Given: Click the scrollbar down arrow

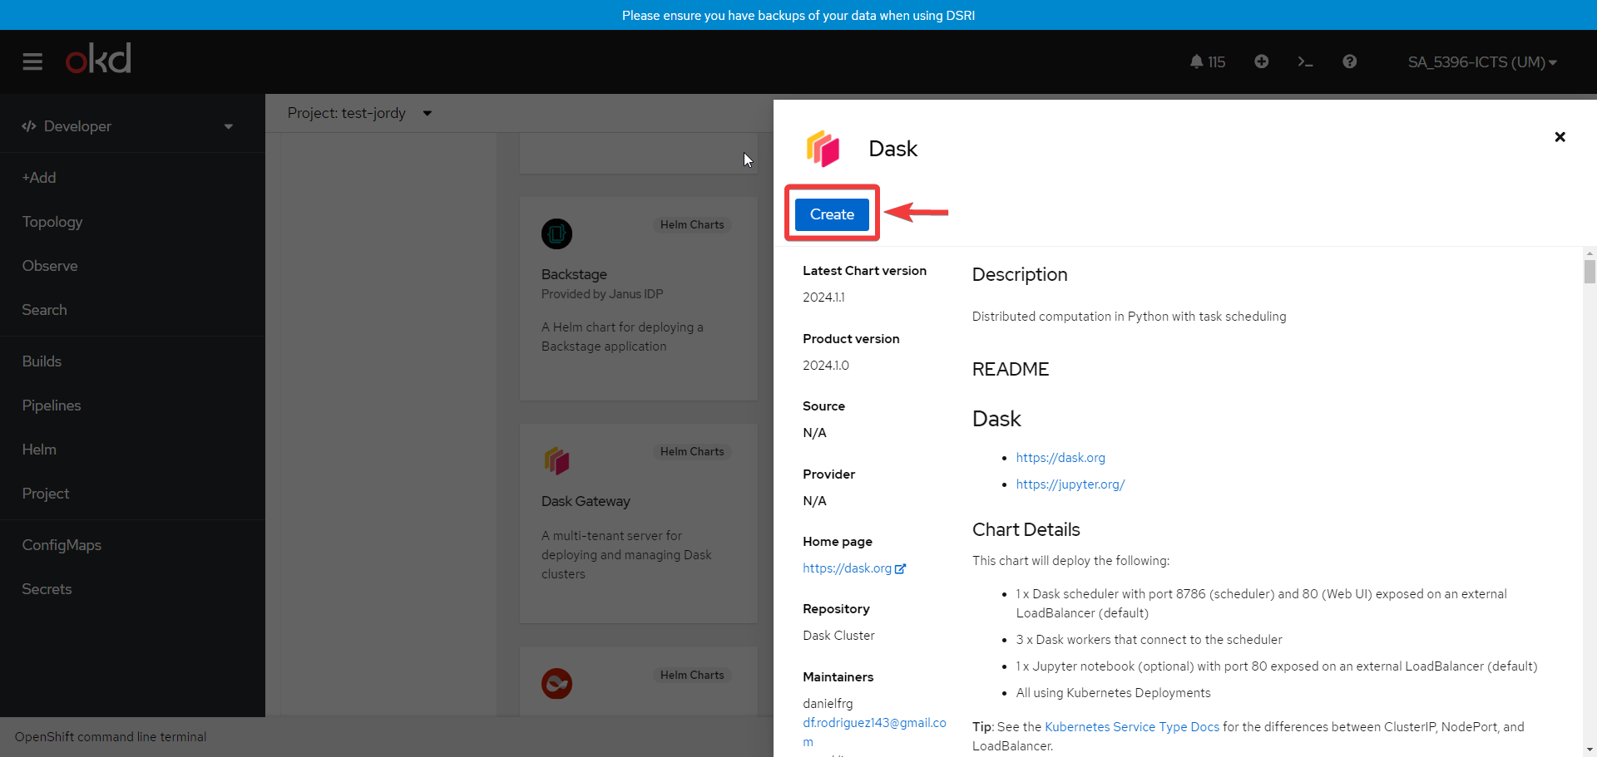Looking at the screenshot, I should pos(1590,750).
